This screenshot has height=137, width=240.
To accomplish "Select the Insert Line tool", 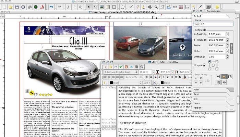I will pyautogui.click(x=131, y=7).
